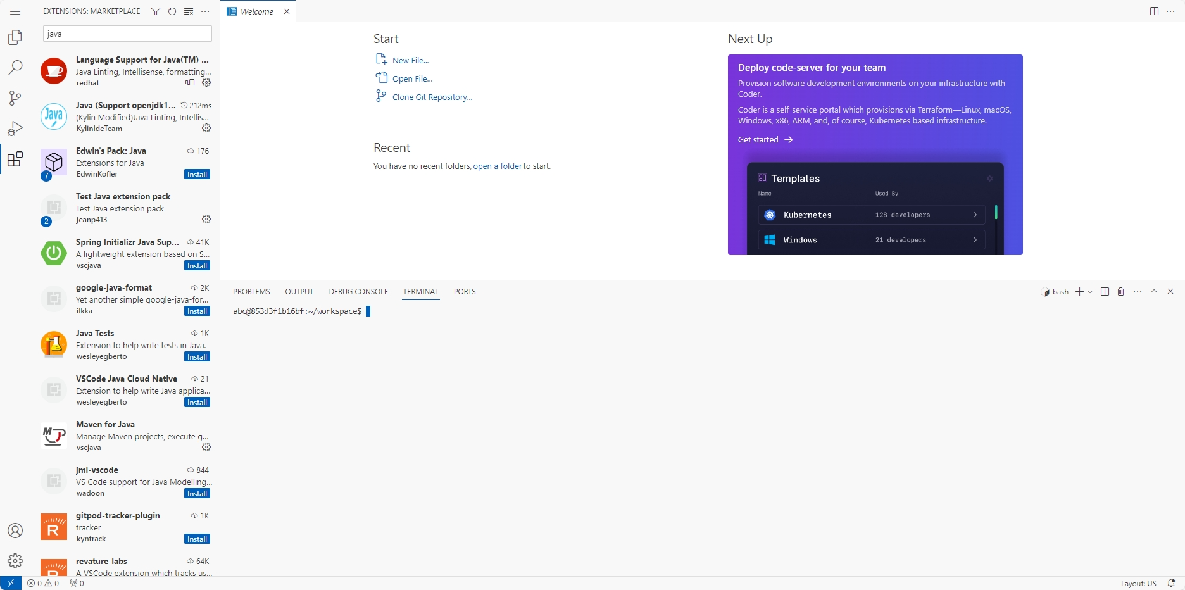Image resolution: width=1185 pixels, height=590 pixels.
Task: Split the terminal panel
Action: pyautogui.click(x=1105, y=292)
